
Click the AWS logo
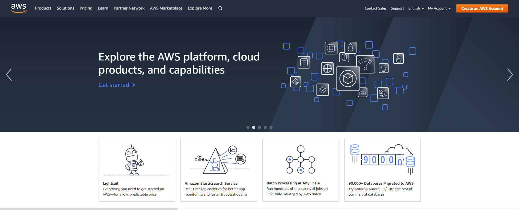coord(19,8)
